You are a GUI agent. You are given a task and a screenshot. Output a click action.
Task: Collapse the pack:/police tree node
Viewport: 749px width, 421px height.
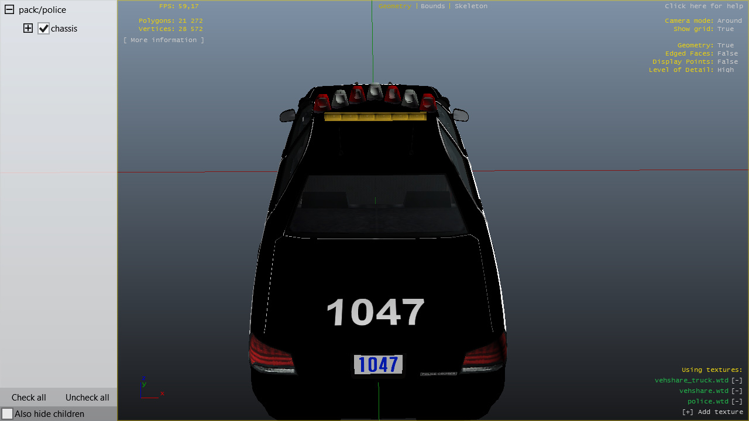[x=9, y=10]
